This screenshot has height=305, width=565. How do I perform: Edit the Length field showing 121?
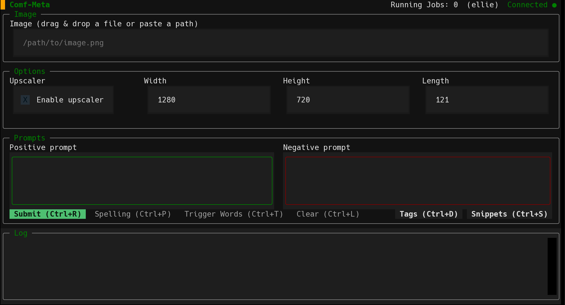[487, 100]
